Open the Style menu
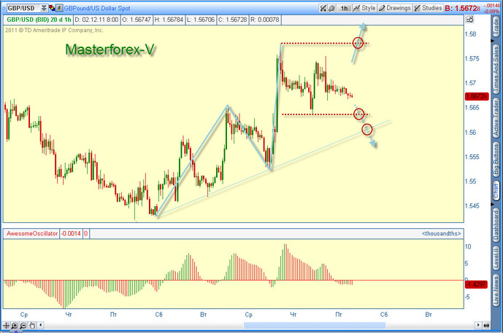The width and height of the screenshot is (503, 333). pyautogui.click(x=364, y=8)
